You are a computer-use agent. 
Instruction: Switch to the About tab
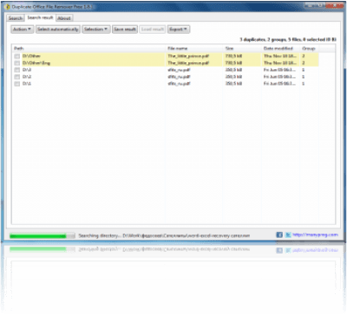pyautogui.click(x=64, y=18)
